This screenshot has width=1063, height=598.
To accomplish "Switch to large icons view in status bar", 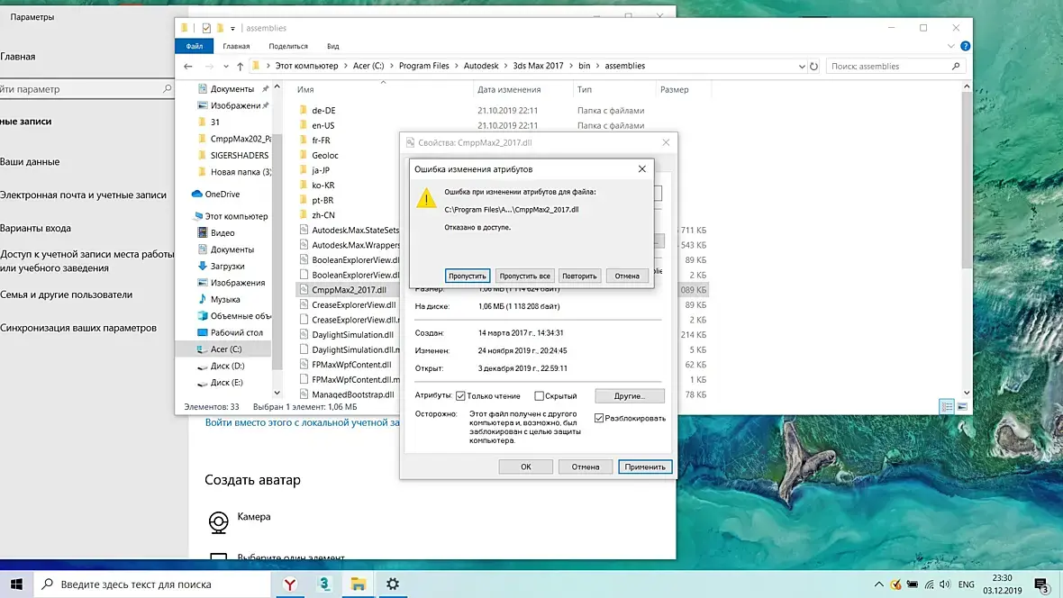I will (x=962, y=407).
